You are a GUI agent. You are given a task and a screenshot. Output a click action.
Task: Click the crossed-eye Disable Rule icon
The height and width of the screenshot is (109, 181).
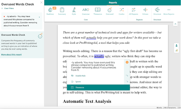click(x=72, y=76)
